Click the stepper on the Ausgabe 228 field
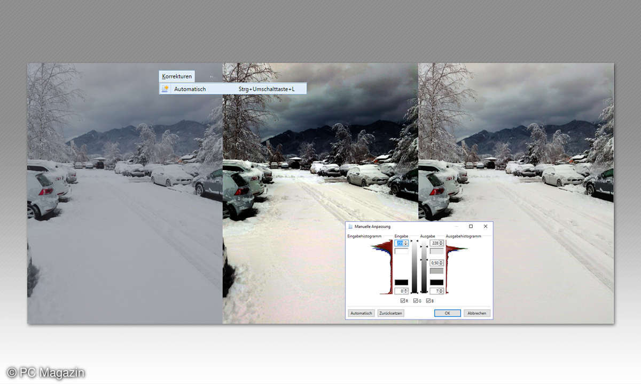 click(x=441, y=243)
